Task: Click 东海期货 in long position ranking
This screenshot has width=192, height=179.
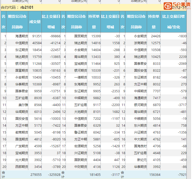Action: click(81, 84)
